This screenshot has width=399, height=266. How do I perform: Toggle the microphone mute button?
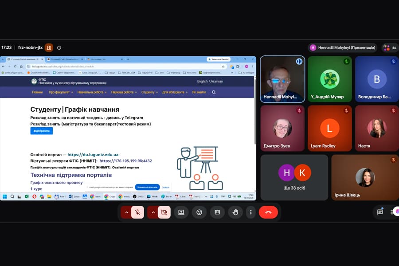[137, 212]
